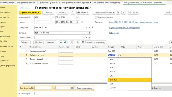Tick the Оригинал получен checkbox
Image resolution: width=172 pixels, height=97 pixels.
(x=96, y=17)
